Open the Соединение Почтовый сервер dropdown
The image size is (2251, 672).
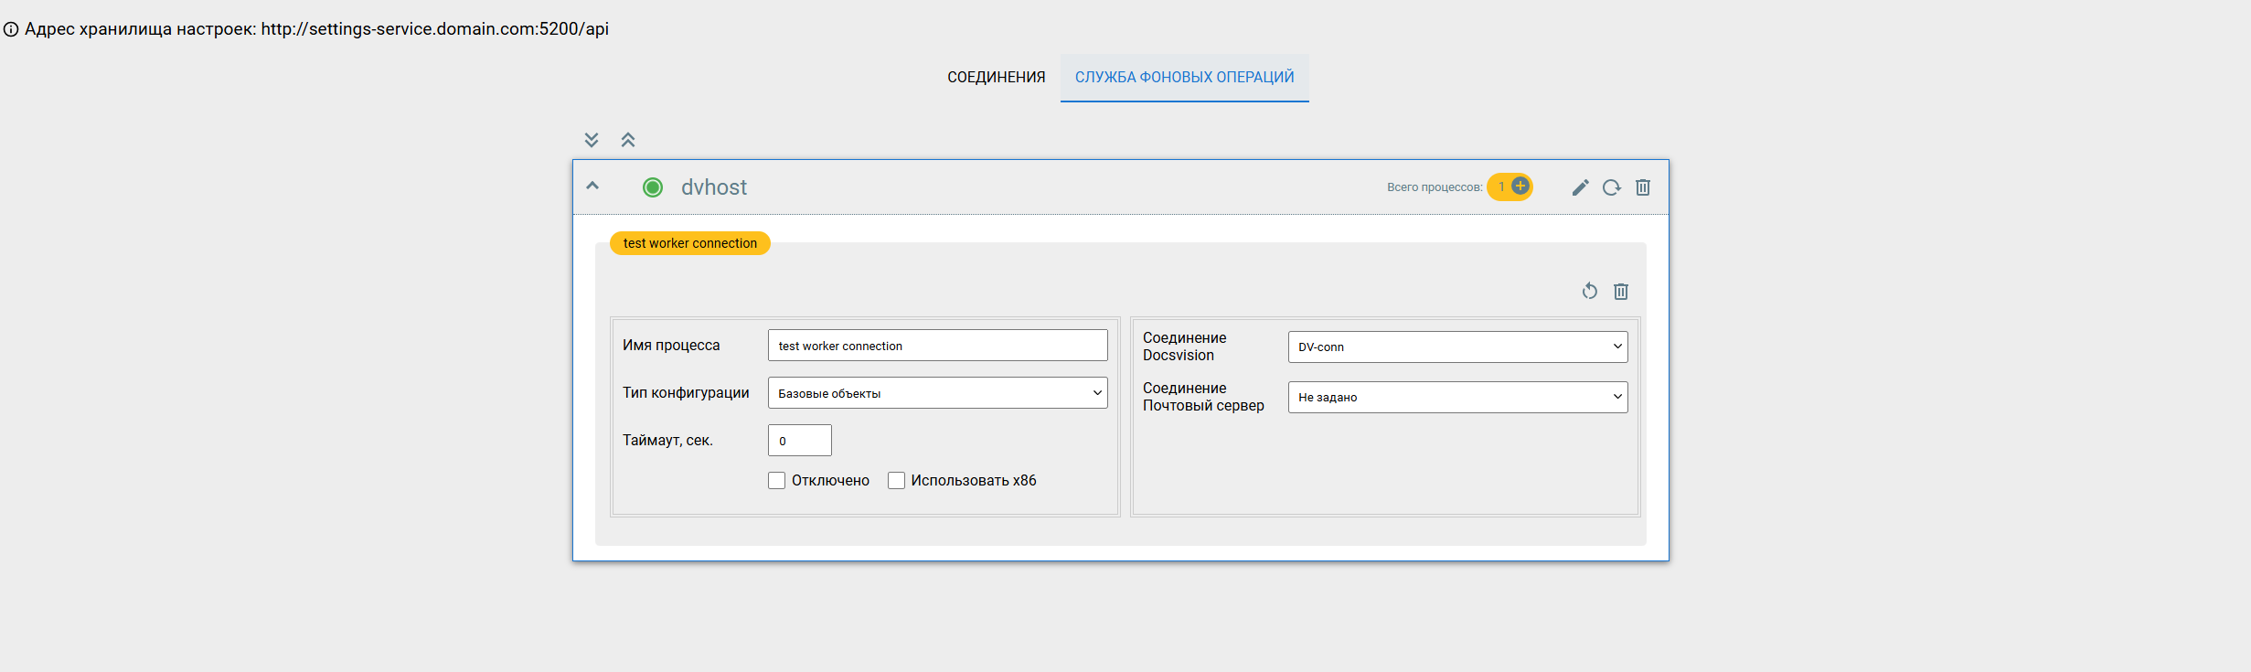[1458, 397]
